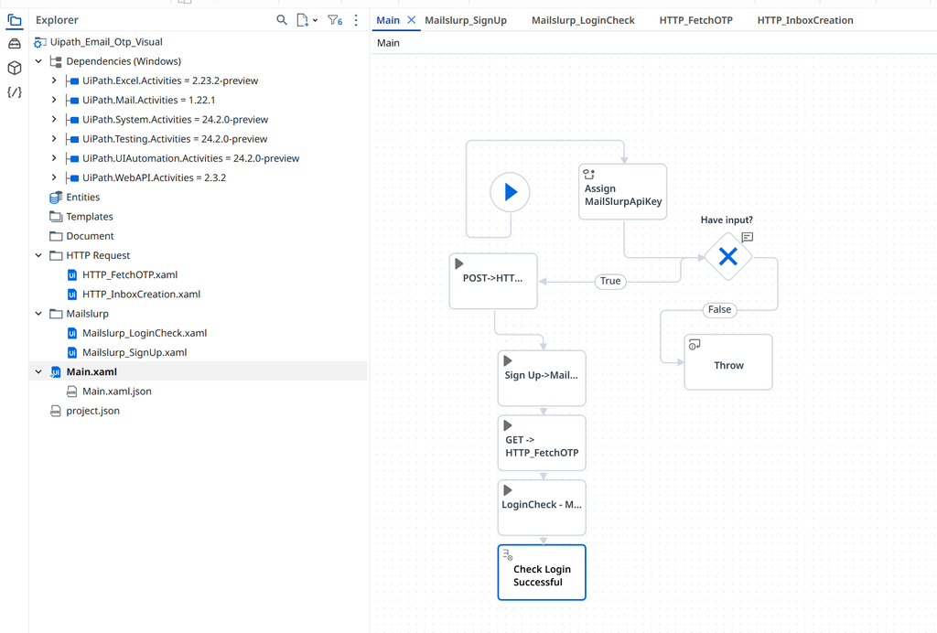Click the LoginCheck - M... arrow icon
Screen dimensions: 937x633
pyautogui.click(x=507, y=490)
